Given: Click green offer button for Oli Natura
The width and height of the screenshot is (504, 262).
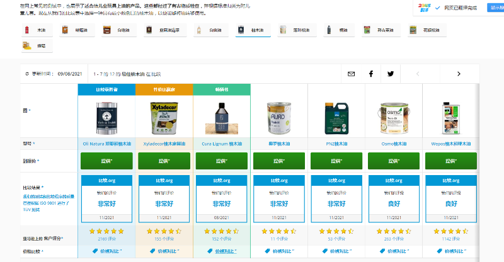Looking at the screenshot, I should tap(107, 160).
